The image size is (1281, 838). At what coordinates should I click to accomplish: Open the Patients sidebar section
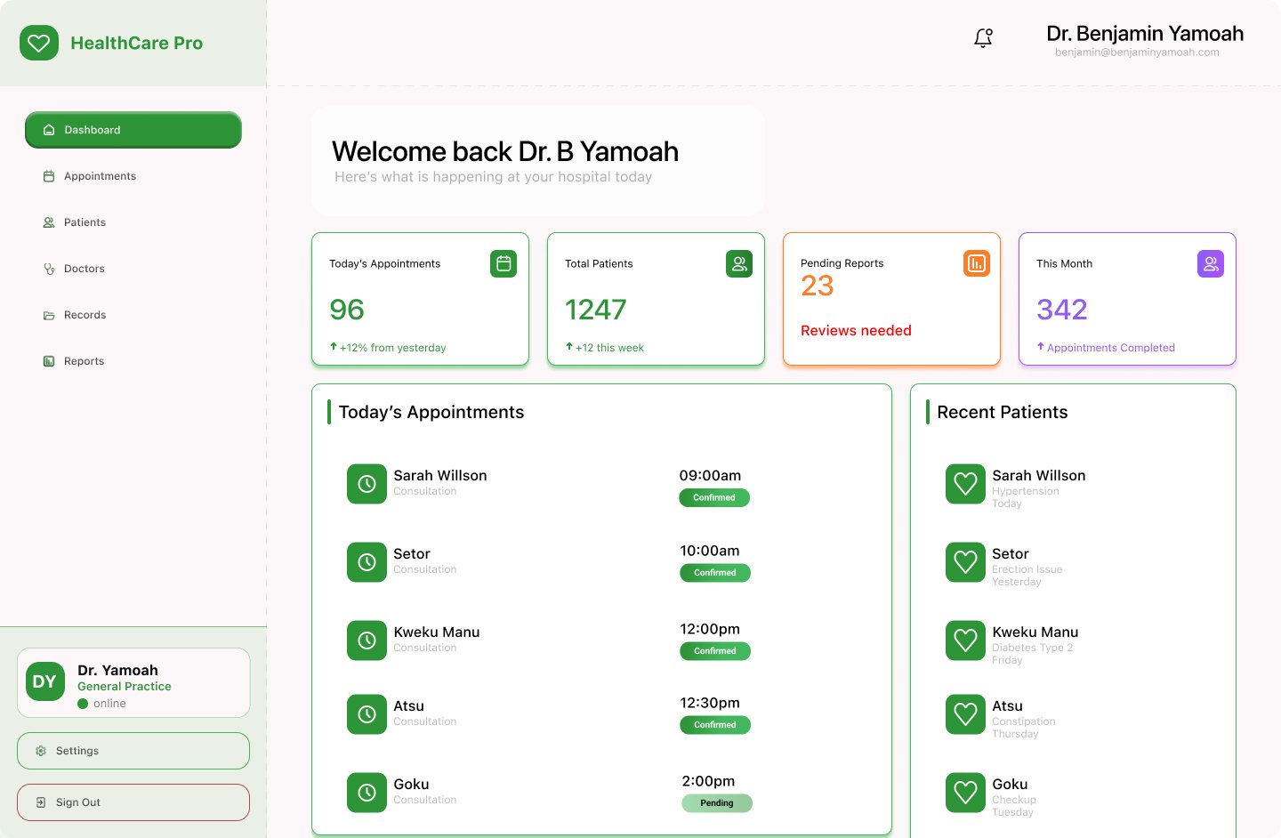tap(85, 222)
